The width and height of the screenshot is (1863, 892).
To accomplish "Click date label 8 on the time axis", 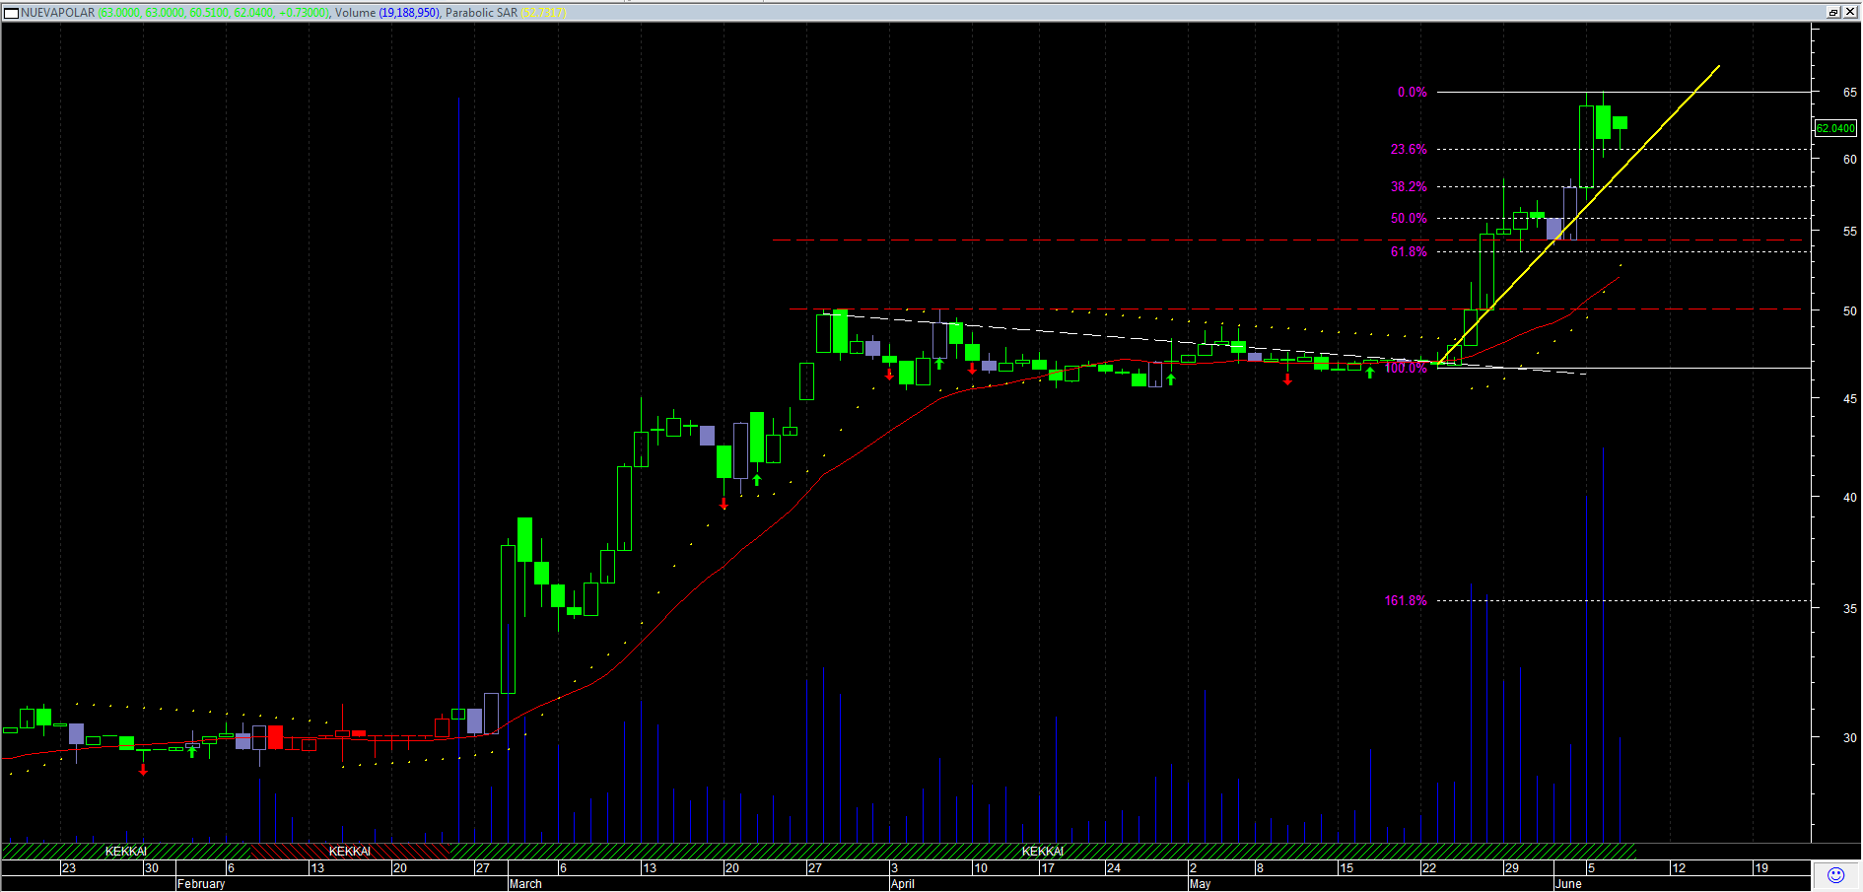I will coord(1260,868).
